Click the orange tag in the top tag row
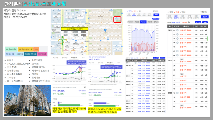 coord(36,49)
